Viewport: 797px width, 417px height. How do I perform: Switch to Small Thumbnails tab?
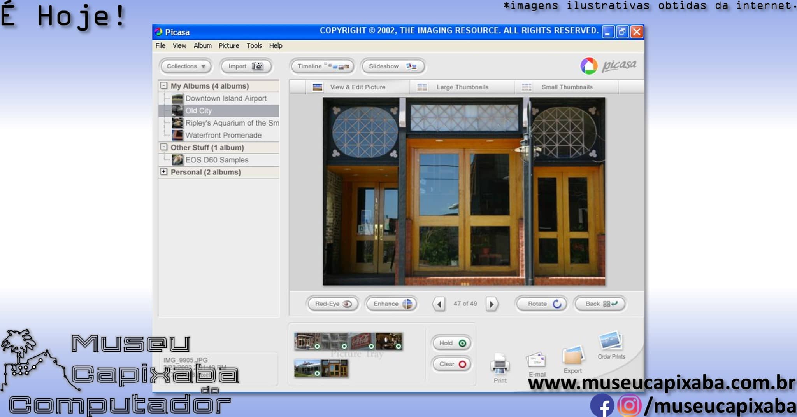566,87
